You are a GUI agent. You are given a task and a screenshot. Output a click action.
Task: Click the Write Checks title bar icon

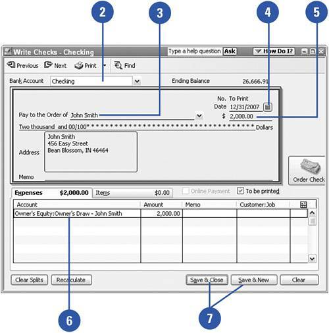8,52
